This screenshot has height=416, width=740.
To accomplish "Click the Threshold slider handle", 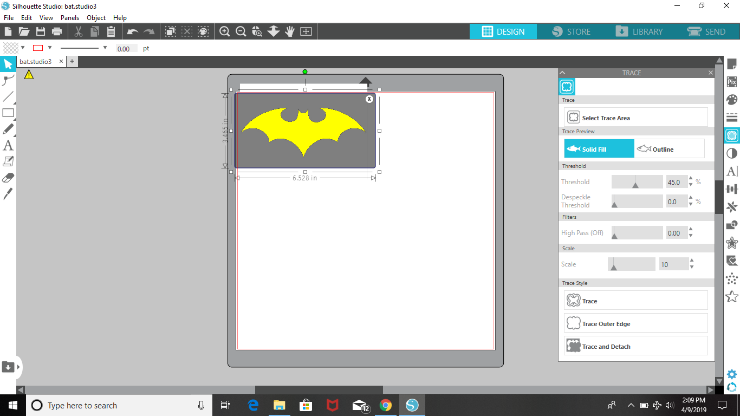I will [635, 185].
